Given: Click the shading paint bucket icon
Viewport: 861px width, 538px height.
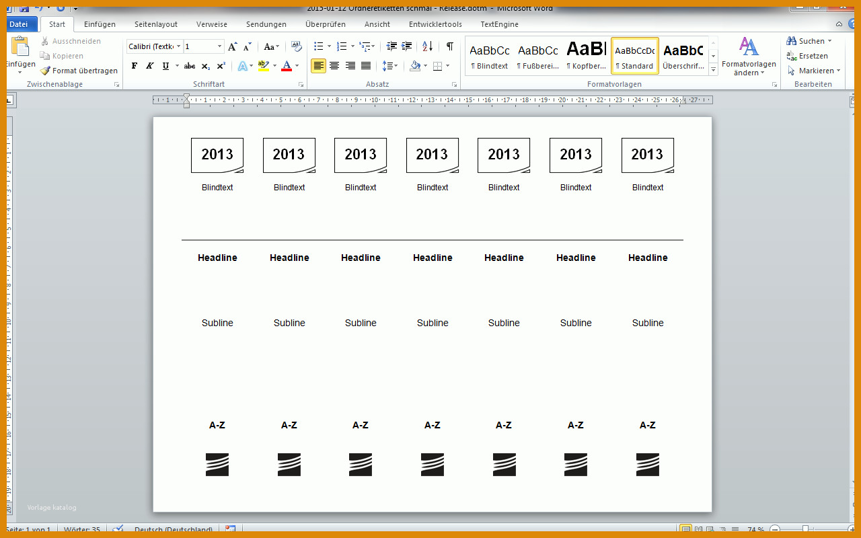Looking at the screenshot, I should [x=415, y=66].
